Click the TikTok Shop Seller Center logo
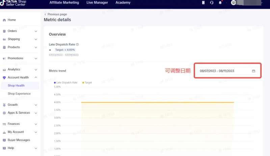 [13, 3]
